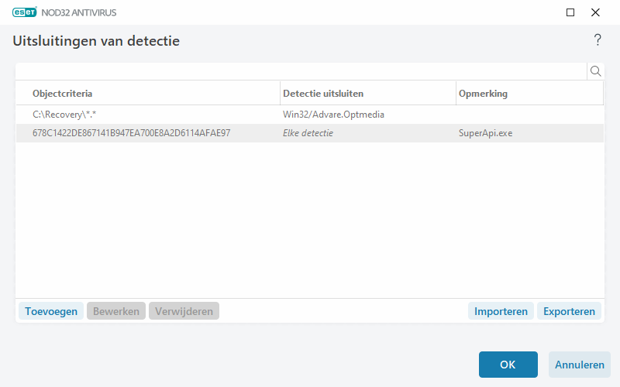The height and width of the screenshot is (387, 620).
Task: Sort by the Opmerking column header
Action: tap(529, 94)
